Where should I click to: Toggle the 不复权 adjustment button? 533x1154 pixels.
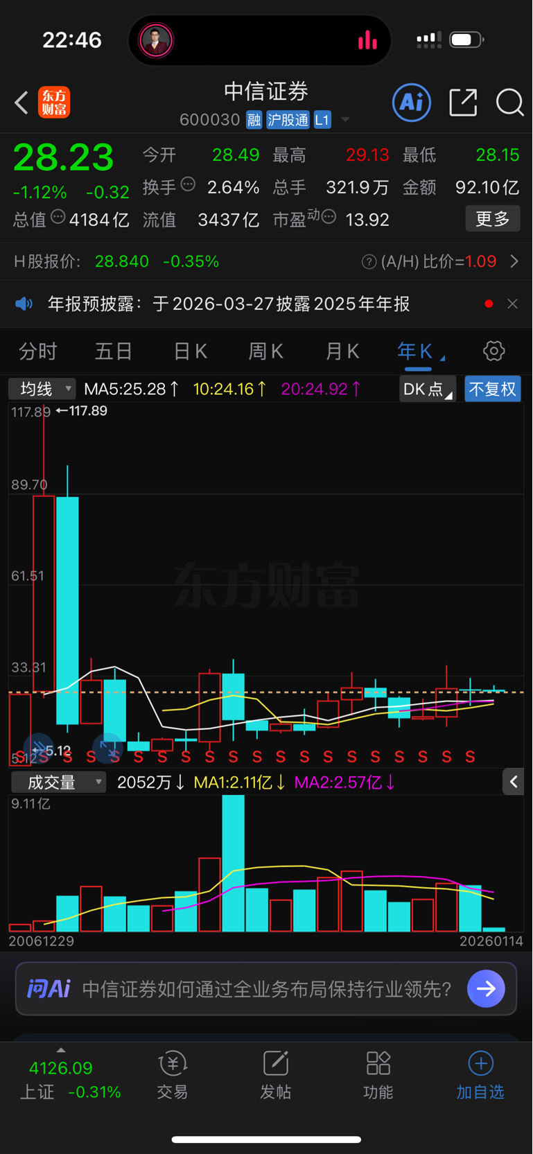pyautogui.click(x=493, y=389)
